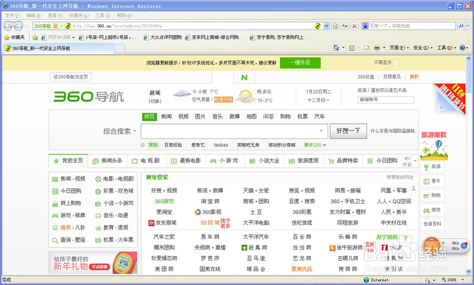
Task: Click the magnifier search icon beside Baidu box
Action: 461,26
